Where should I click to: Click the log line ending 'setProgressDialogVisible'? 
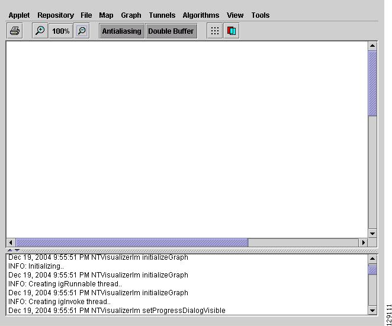pos(117,311)
